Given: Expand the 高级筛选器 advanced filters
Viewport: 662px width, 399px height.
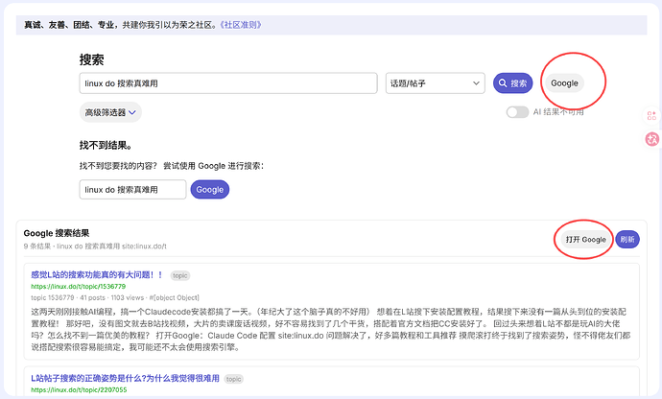Looking at the screenshot, I should [x=110, y=112].
